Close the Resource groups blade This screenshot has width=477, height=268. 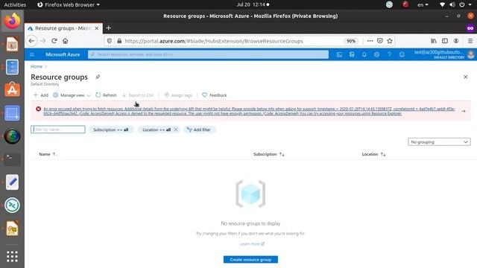coord(465,77)
